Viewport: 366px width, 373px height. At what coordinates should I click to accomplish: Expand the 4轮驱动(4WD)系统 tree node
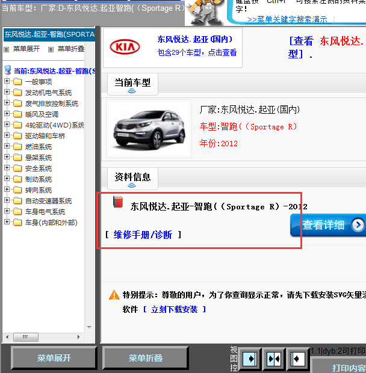[x=7, y=125]
